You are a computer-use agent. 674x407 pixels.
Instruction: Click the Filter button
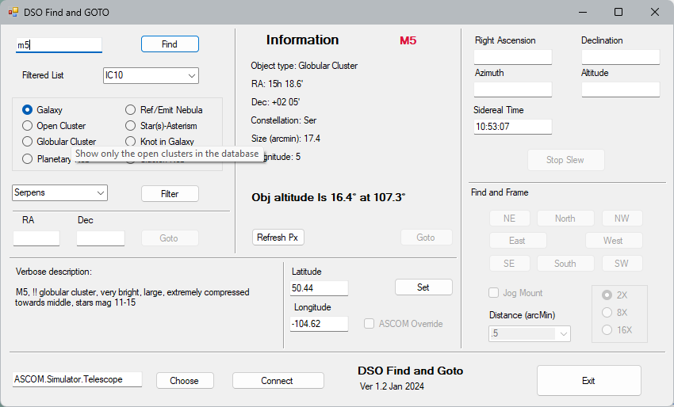[170, 194]
